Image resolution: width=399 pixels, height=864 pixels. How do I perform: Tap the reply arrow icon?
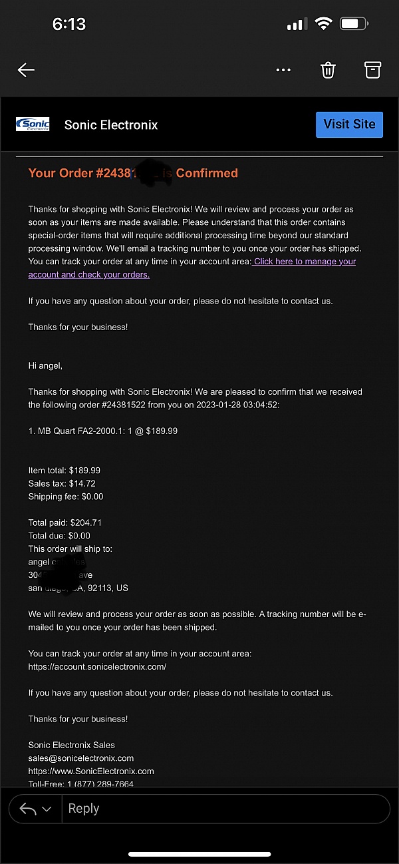27,809
